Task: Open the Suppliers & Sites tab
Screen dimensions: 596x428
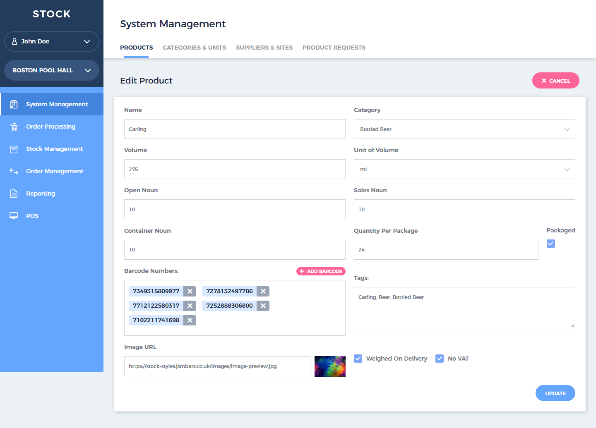Action: click(x=264, y=48)
